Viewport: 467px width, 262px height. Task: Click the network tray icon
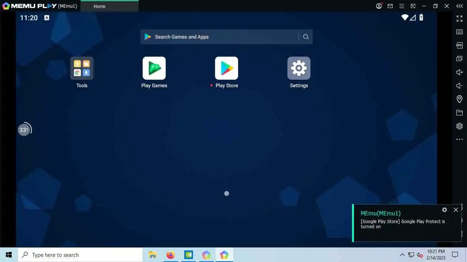[411, 255]
